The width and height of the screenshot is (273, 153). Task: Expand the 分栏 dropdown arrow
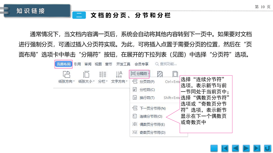click(107, 81)
